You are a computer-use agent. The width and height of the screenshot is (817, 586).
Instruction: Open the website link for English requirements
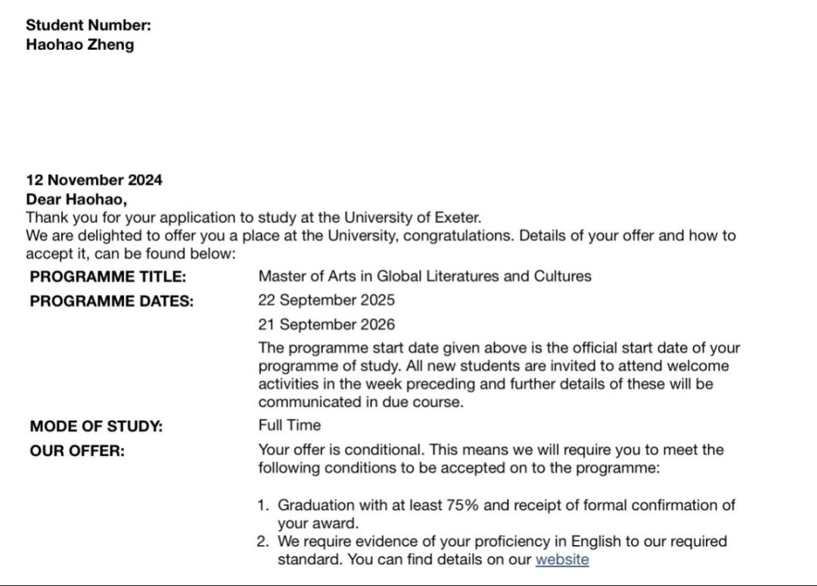pos(562,560)
